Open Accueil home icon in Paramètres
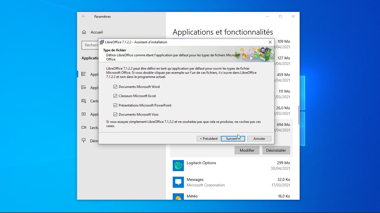The height and width of the screenshot is (213, 380). 84,32
